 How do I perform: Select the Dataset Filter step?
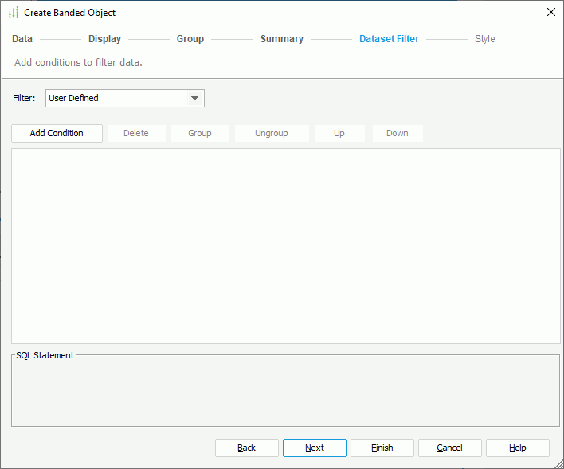[x=389, y=39]
